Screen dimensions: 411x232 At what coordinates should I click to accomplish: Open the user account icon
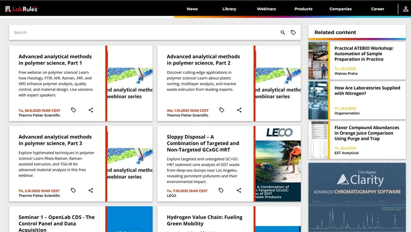[x=405, y=9]
